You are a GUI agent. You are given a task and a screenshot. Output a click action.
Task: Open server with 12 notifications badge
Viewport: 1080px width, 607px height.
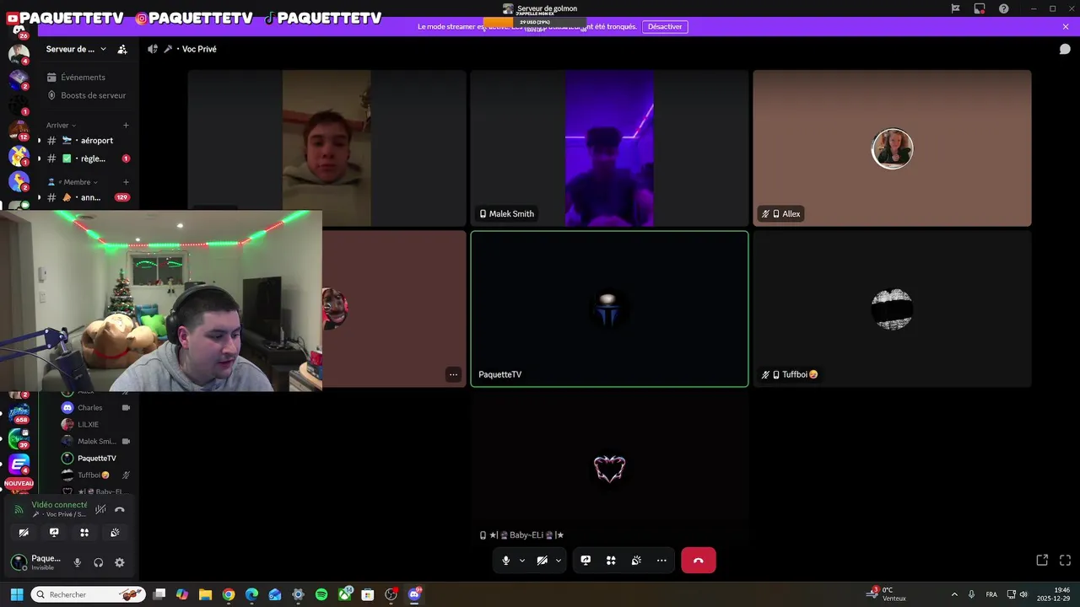[x=19, y=130]
